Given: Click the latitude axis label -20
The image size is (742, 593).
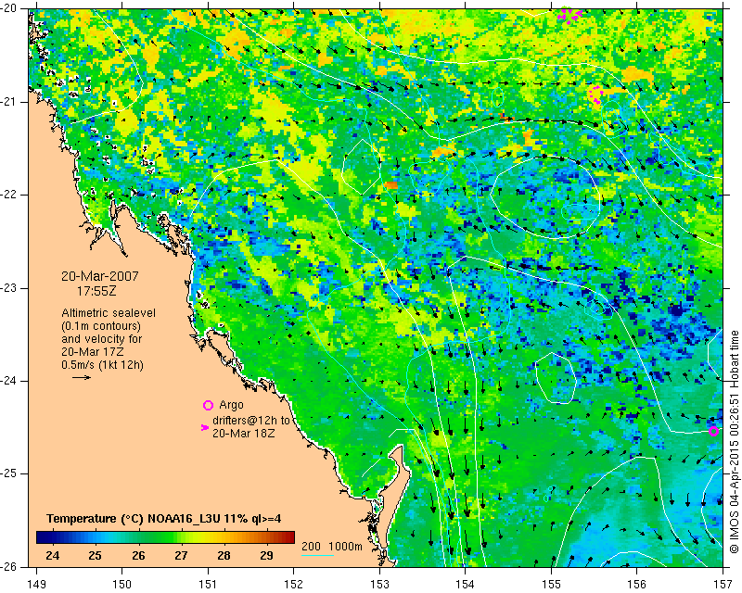Looking at the screenshot, I should coord(8,9).
